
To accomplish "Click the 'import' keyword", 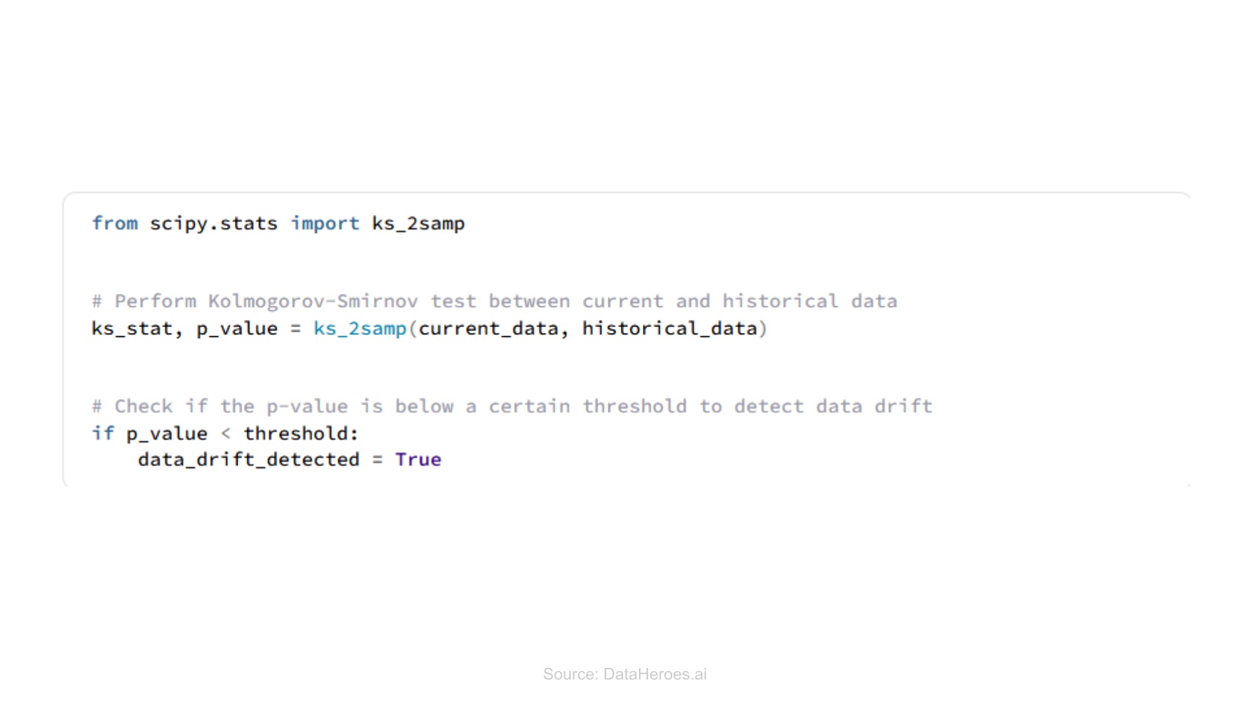I will [325, 224].
